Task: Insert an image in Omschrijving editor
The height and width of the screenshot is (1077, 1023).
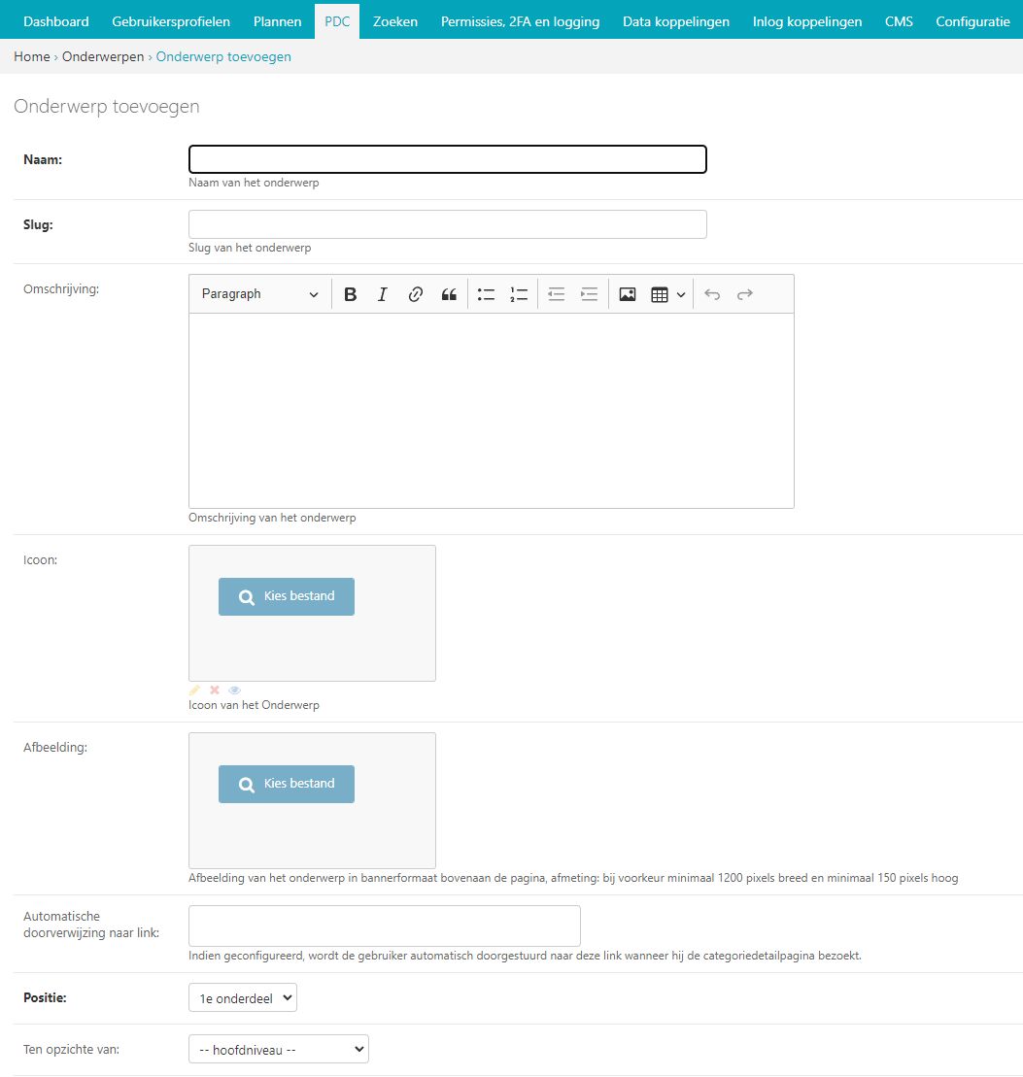Action: (628, 294)
